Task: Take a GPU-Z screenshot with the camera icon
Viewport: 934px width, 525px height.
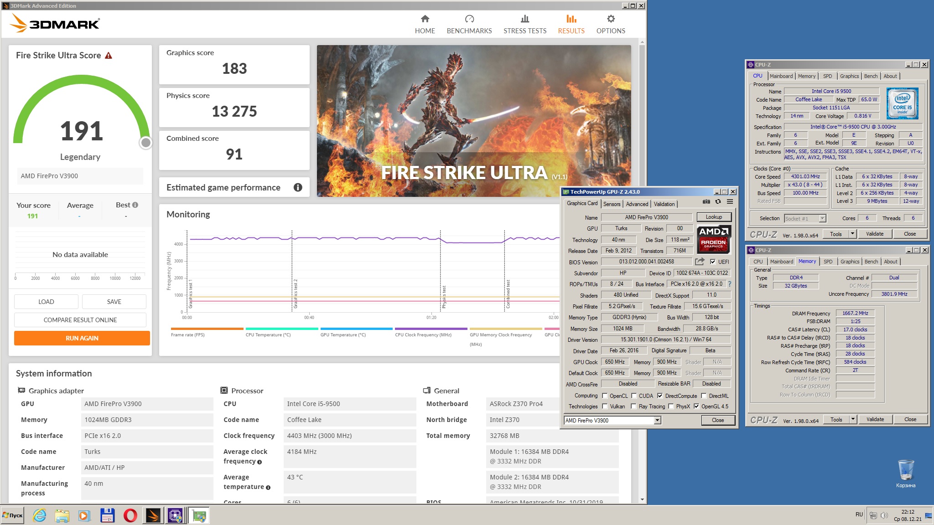Action: point(706,201)
